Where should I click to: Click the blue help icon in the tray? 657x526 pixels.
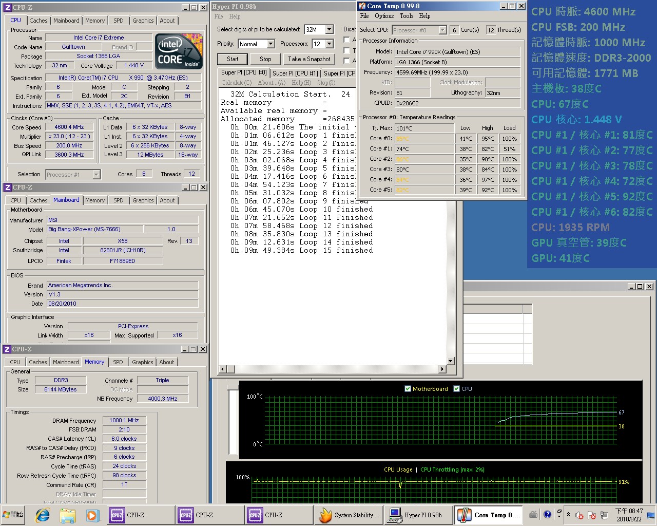[x=547, y=514]
